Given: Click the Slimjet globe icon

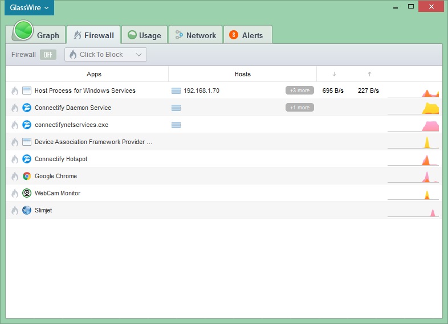Looking at the screenshot, I should pyautogui.click(x=27, y=210).
